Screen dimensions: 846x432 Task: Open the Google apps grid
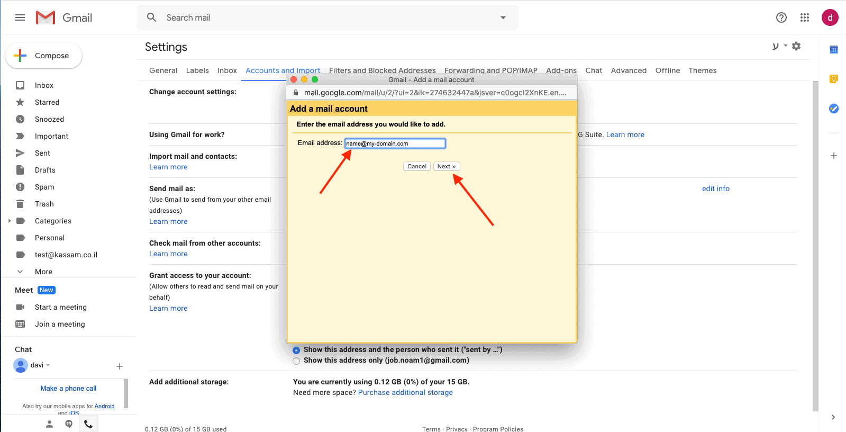click(805, 17)
